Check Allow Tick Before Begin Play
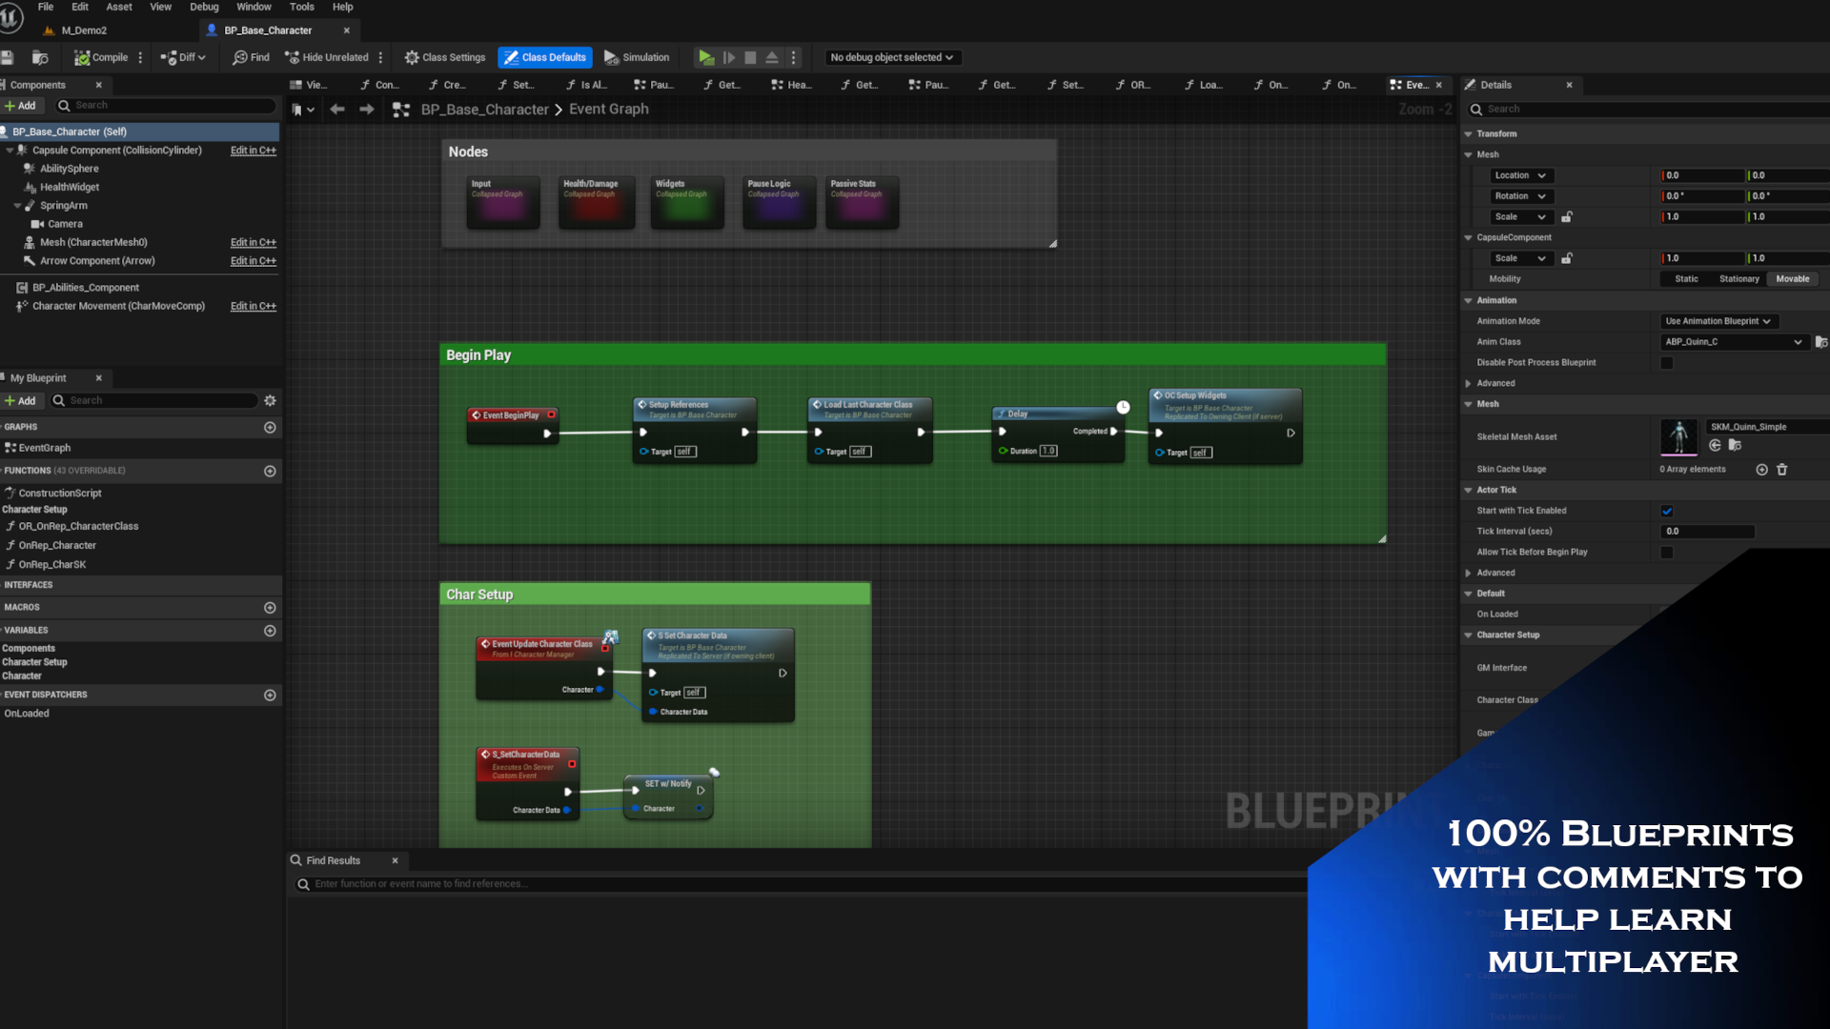Image resolution: width=1830 pixels, height=1029 pixels. point(1666,552)
